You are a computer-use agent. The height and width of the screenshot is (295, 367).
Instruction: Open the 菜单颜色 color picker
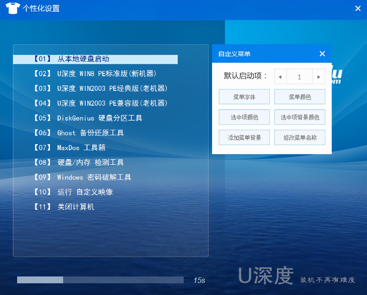[299, 96]
